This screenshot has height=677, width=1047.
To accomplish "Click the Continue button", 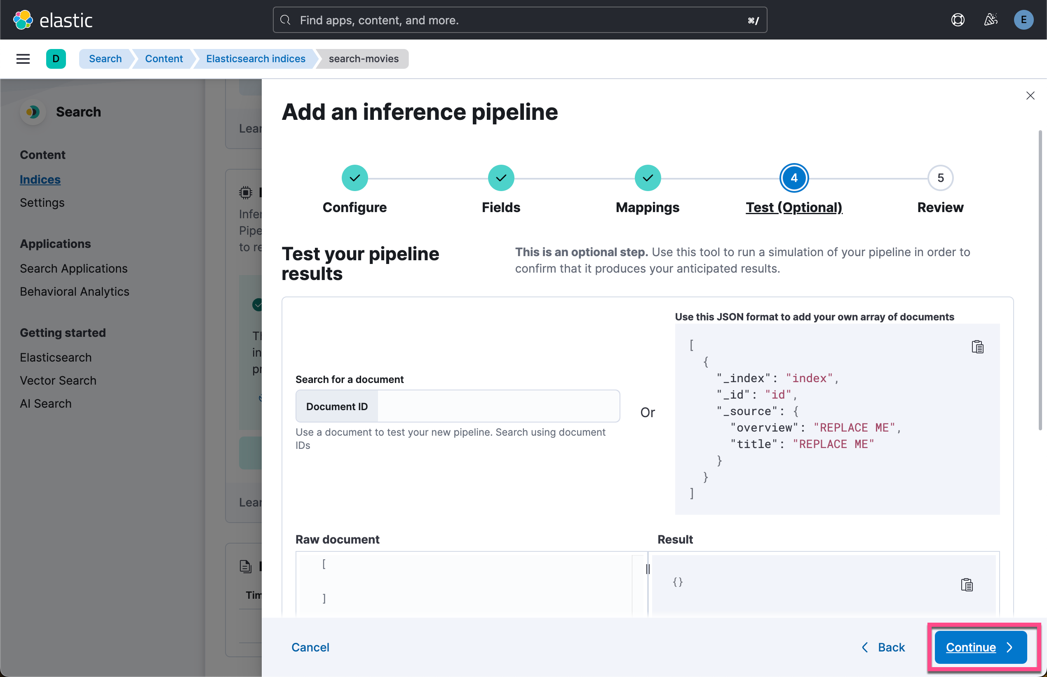I will [x=980, y=647].
